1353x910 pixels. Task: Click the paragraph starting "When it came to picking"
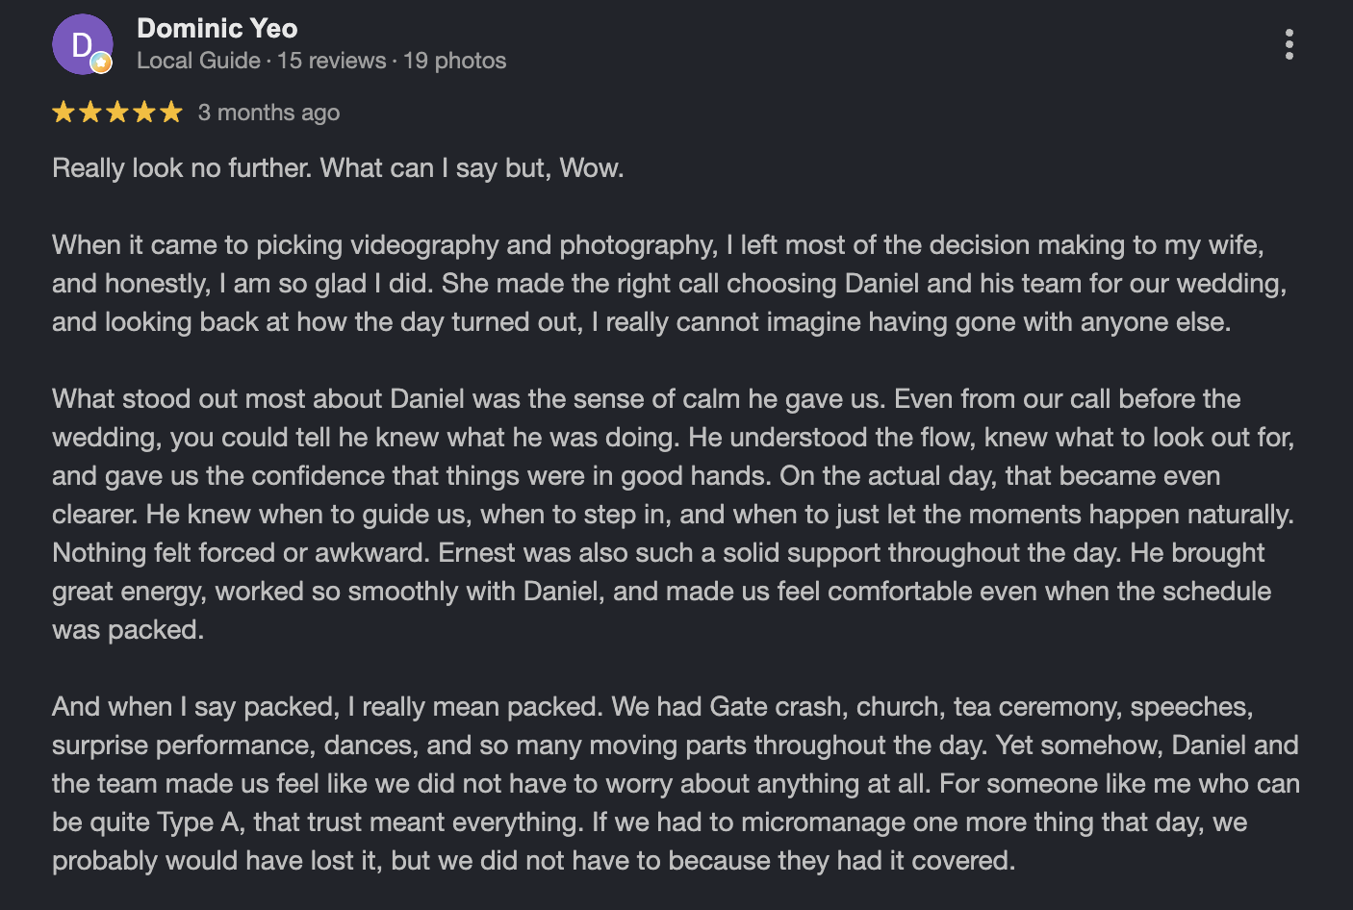(670, 283)
